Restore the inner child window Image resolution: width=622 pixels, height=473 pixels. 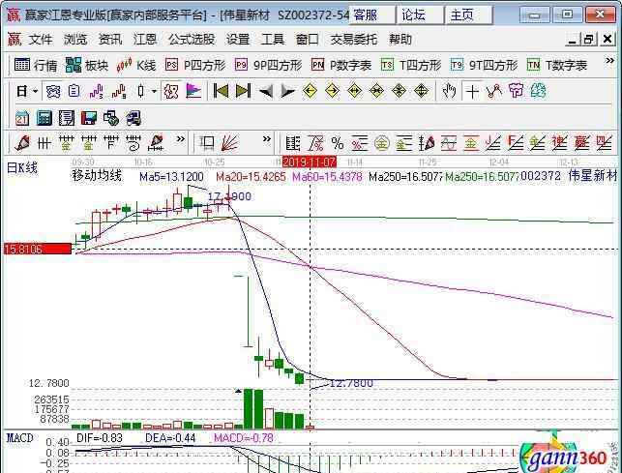pyautogui.click(x=589, y=39)
